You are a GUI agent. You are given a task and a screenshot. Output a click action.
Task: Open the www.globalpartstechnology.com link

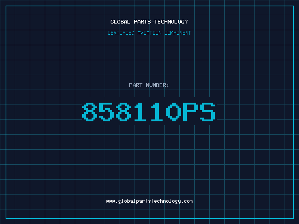coord(149,201)
